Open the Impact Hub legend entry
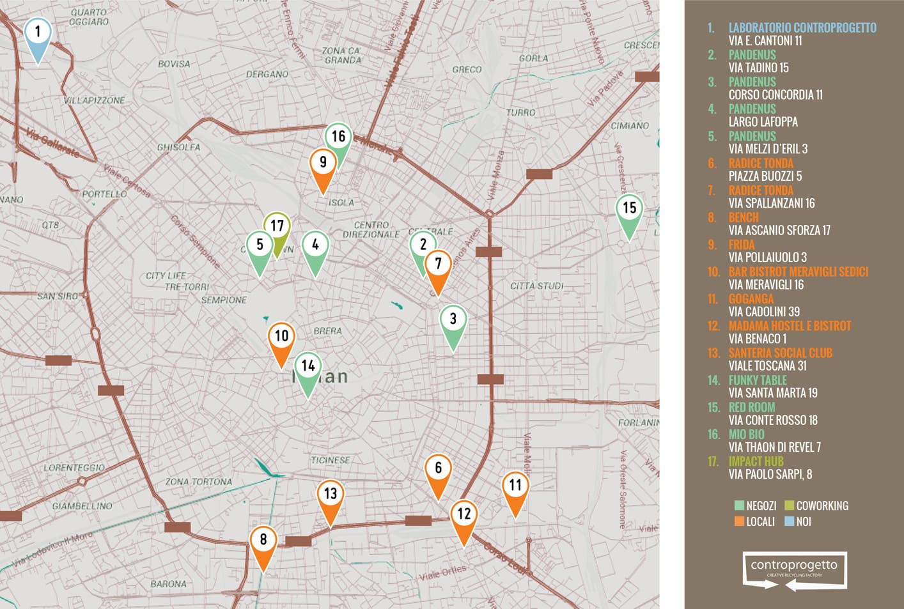The height and width of the screenshot is (609, 904). pyautogui.click(x=756, y=461)
